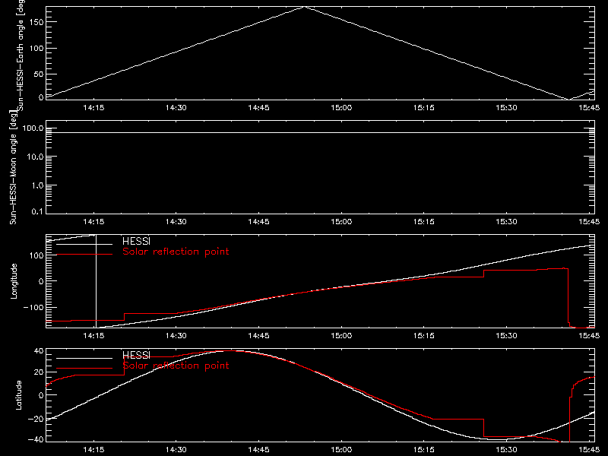Click the 50 tick on Earth angle axis
The height and width of the screenshot is (456, 608).
pyautogui.click(x=39, y=74)
